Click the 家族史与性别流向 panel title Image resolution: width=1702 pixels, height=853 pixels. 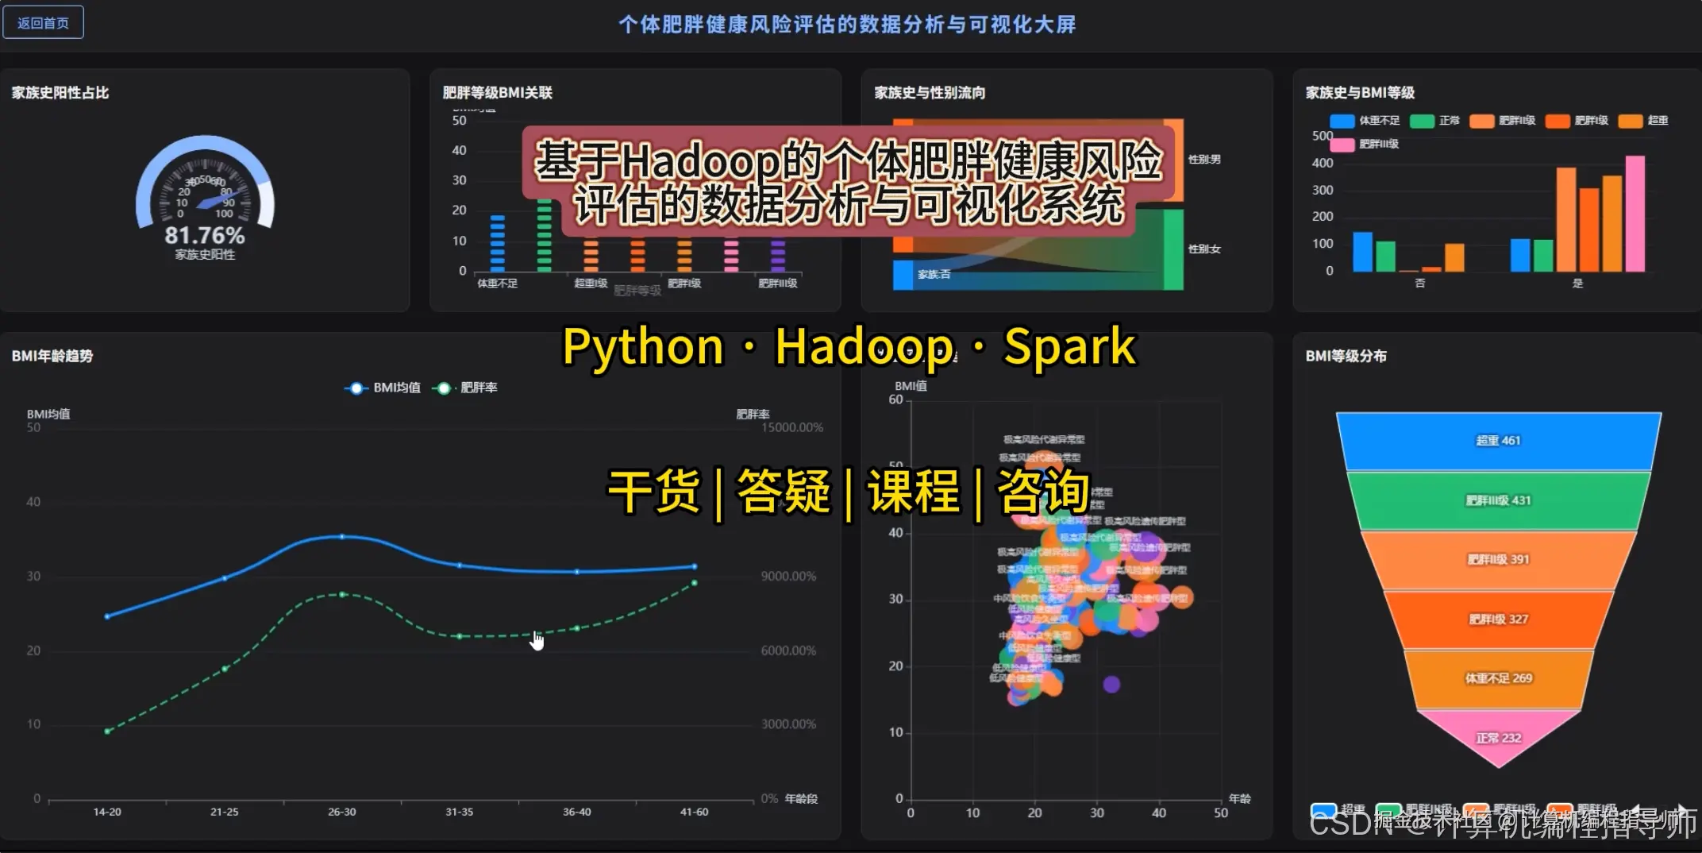click(930, 92)
